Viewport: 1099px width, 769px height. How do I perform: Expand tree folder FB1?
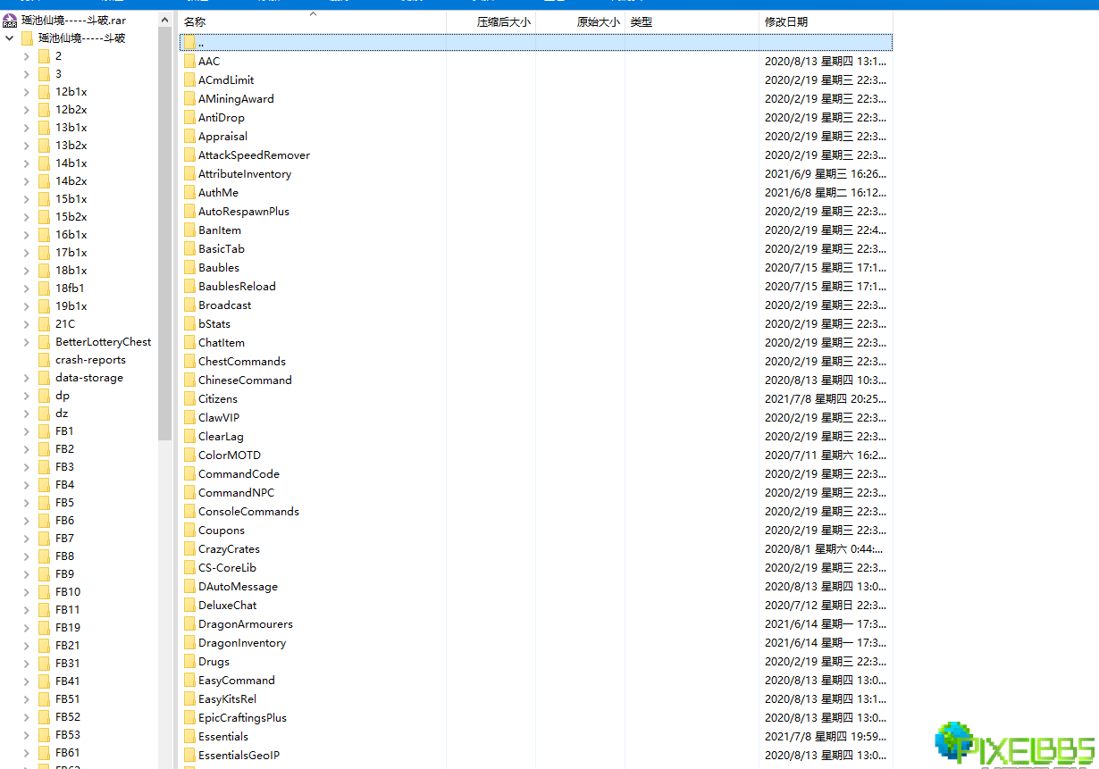[27, 430]
